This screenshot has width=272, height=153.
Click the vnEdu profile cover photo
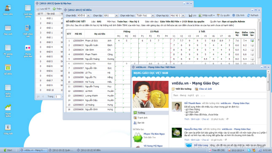click(x=151, y=94)
